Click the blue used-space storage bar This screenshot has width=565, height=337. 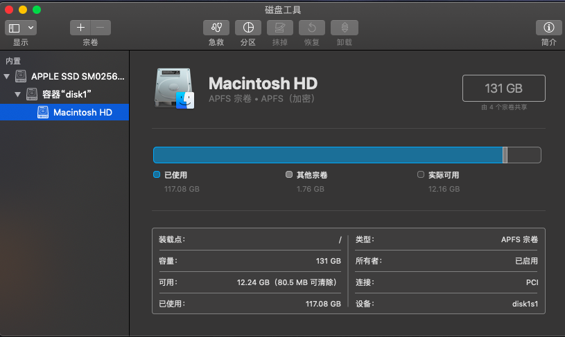coord(327,155)
